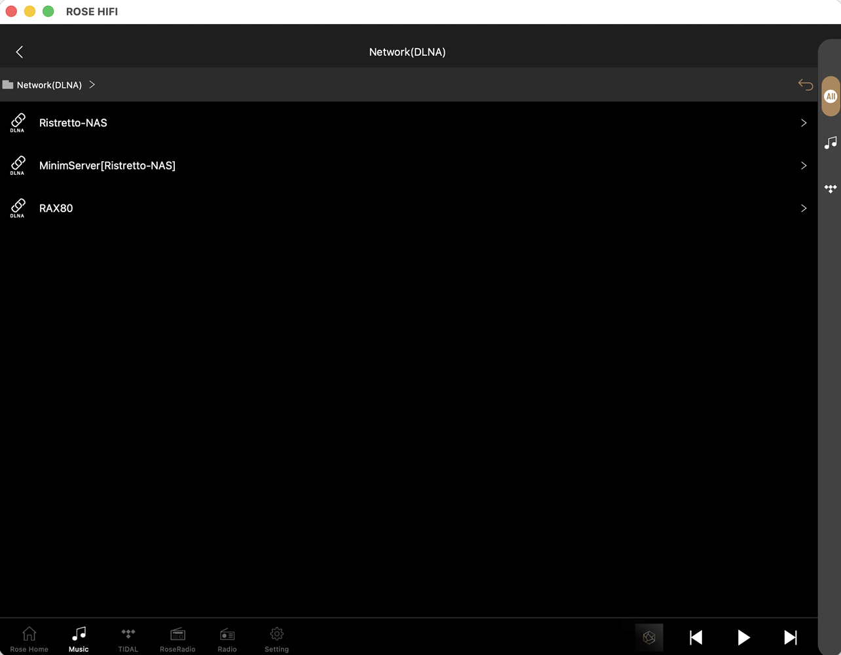The width and height of the screenshot is (841, 655).
Task: Select the music note filter in right sidebar
Action: [830, 142]
